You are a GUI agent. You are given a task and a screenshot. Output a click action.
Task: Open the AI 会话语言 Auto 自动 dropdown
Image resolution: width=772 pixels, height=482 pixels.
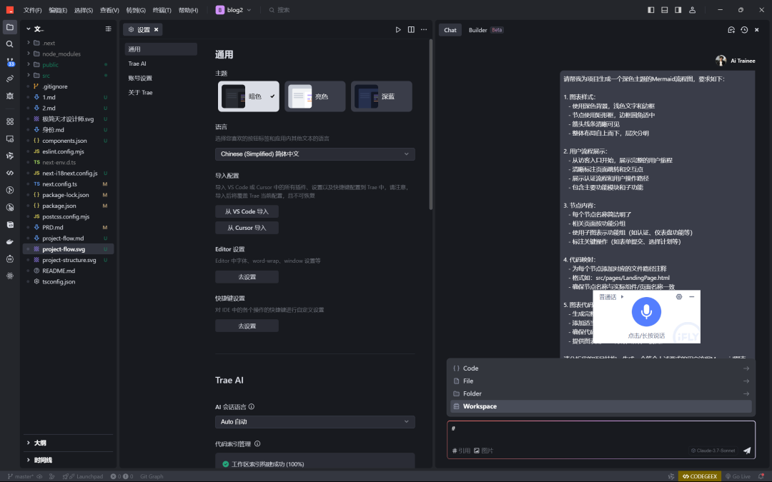[x=315, y=422]
